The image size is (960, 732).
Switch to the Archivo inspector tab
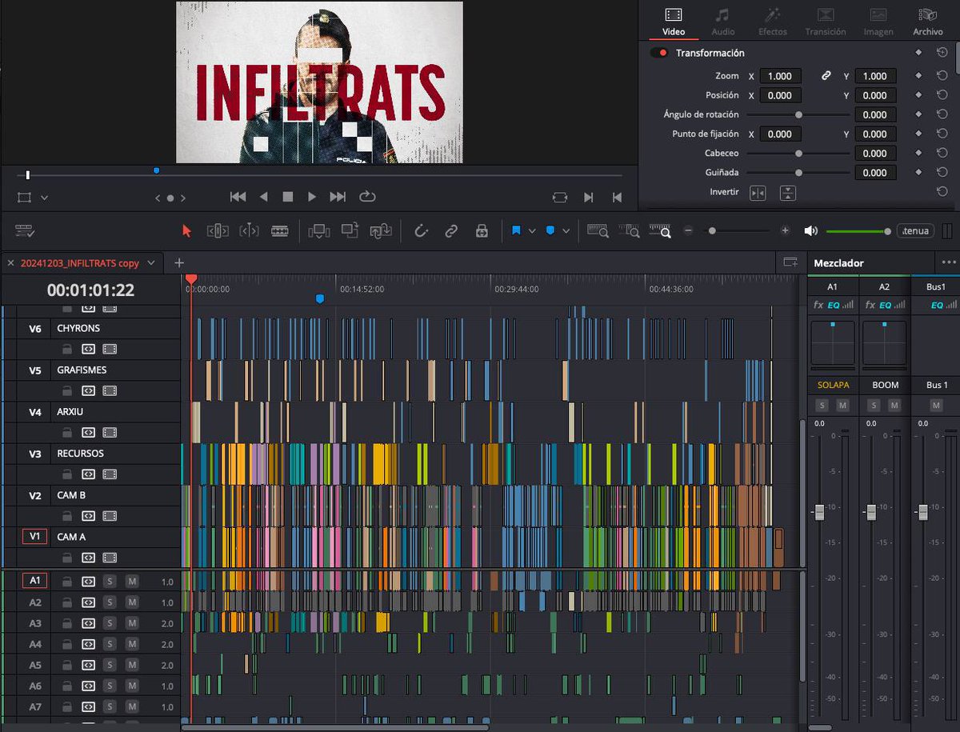point(928,22)
